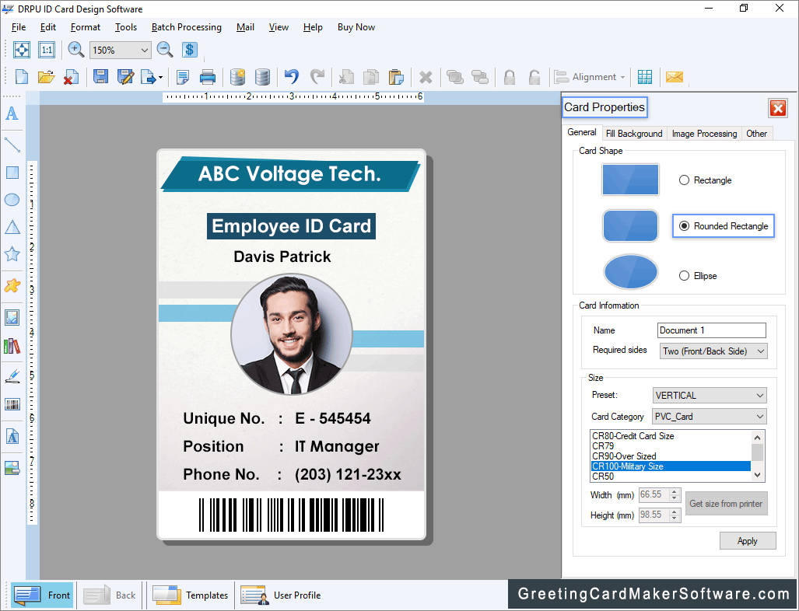Create a new document icon

pos(22,77)
